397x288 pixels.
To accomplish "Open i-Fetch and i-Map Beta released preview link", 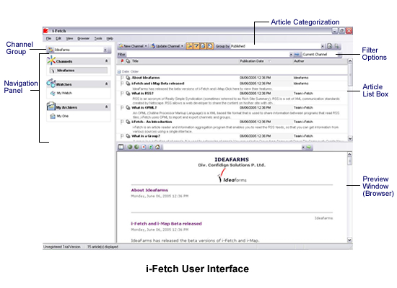I will point(166,224).
